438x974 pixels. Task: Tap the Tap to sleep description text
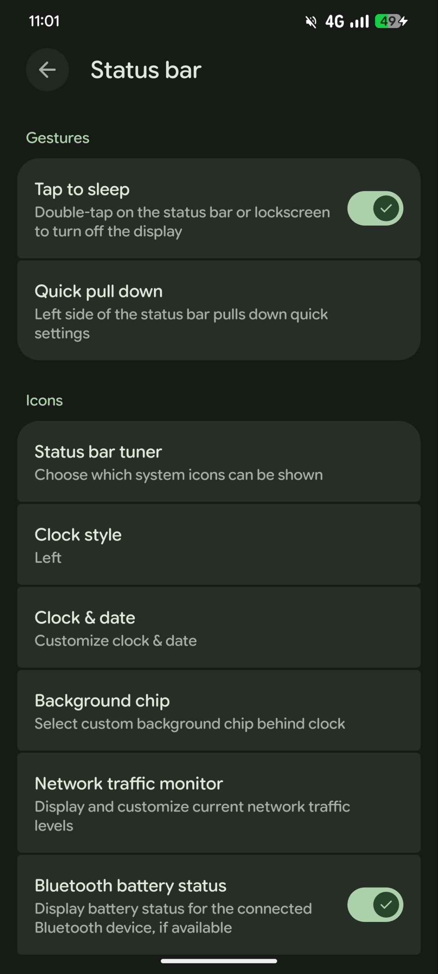[x=182, y=222]
